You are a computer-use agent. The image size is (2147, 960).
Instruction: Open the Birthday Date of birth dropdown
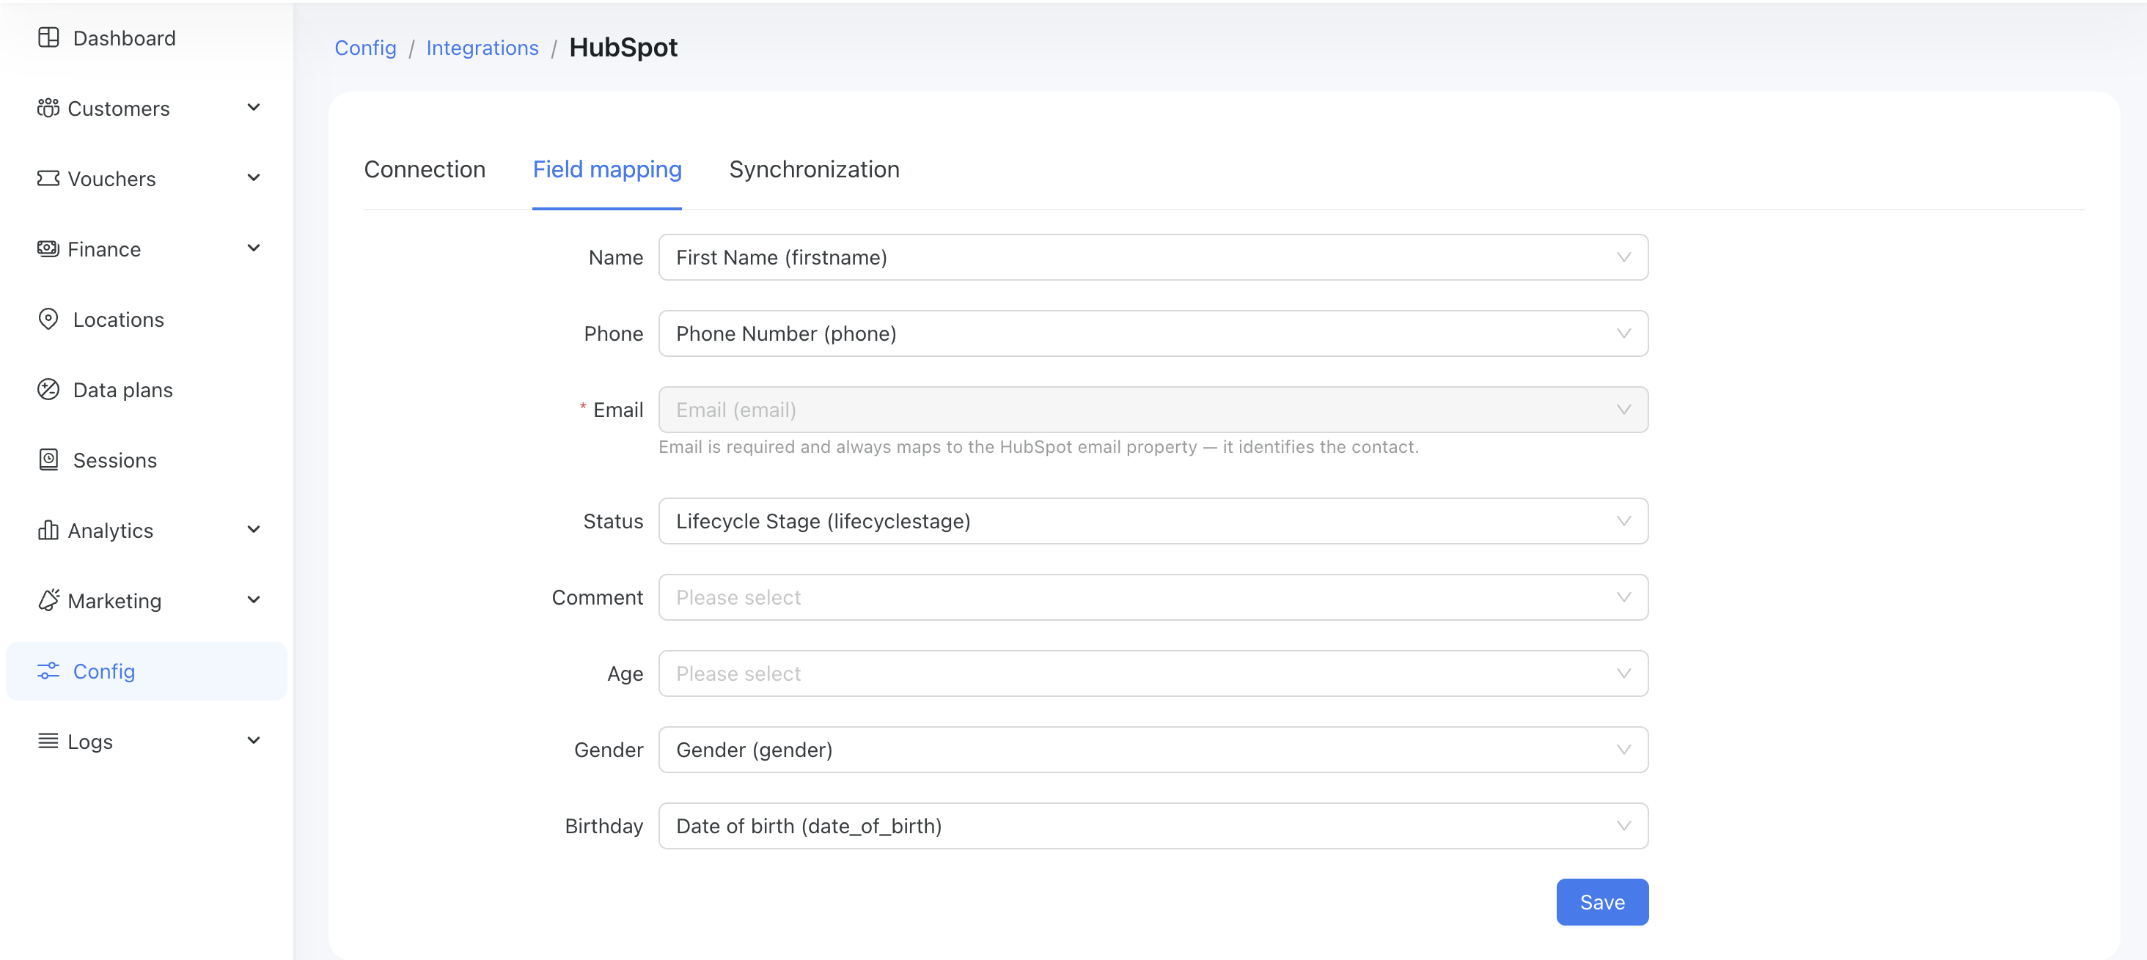[x=1153, y=826]
